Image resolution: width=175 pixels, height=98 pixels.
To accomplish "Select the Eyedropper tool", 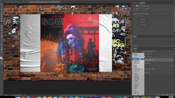I will pyautogui.click(x=2, y=19).
